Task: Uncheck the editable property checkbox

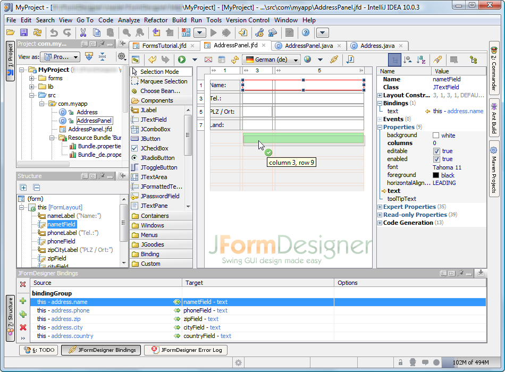Action: pos(436,151)
